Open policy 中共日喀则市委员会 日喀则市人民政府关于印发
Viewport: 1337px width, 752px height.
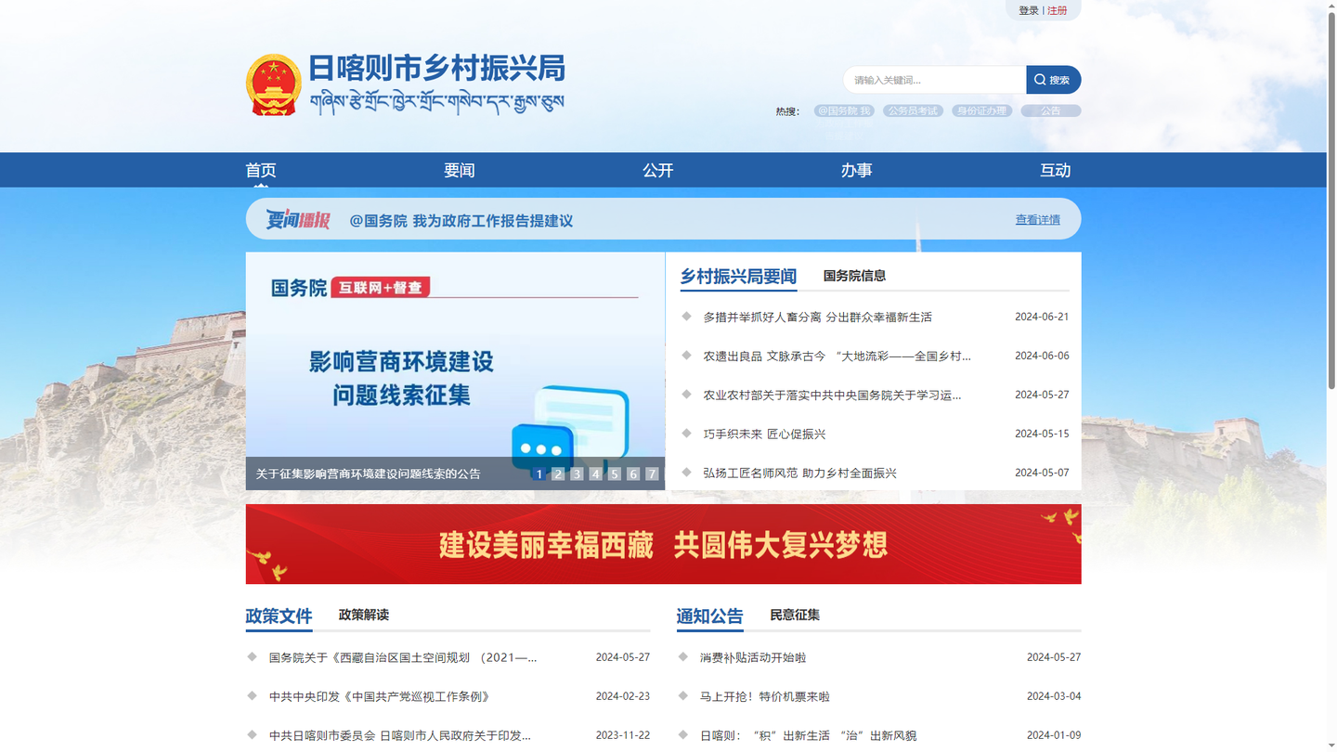pos(400,735)
